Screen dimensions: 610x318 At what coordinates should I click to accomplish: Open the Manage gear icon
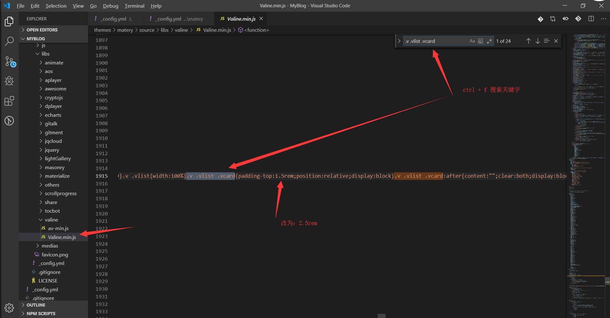tap(9, 308)
